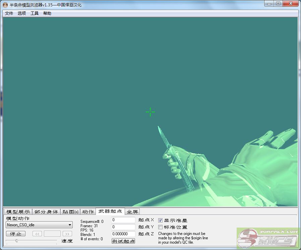Switch to the 部分身体 tab

[x=46, y=212]
